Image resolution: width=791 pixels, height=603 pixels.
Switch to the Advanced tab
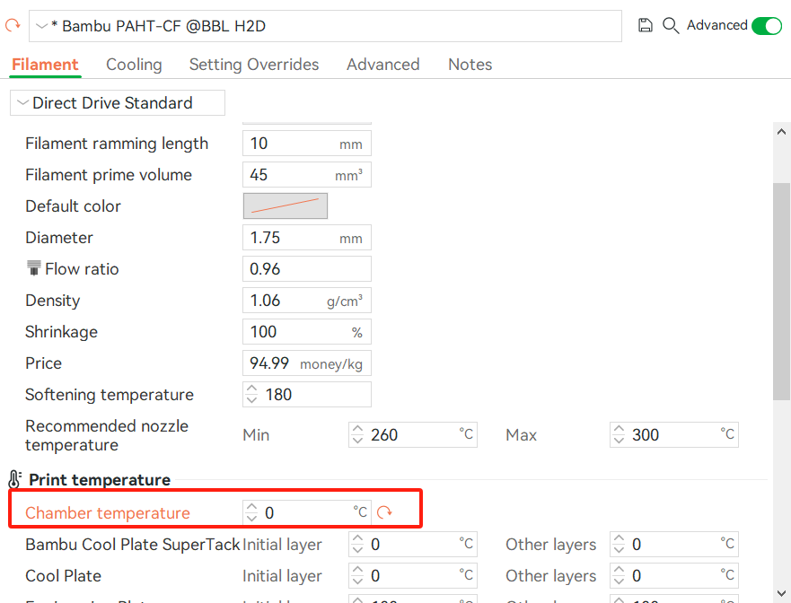[382, 65]
